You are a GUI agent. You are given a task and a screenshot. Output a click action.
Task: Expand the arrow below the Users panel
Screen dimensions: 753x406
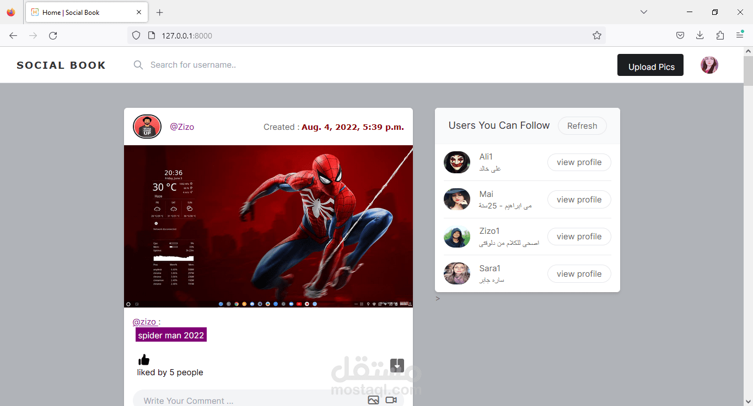(437, 298)
